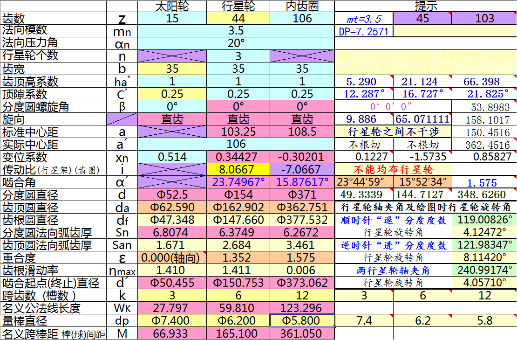
Task: Click base tangent length cell 59.810
Action: tap(238, 308)
